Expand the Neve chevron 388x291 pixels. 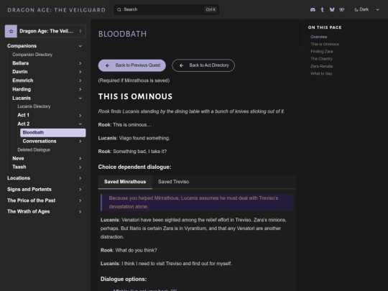tap(80, 159)
